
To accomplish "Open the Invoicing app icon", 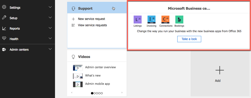I will (x=152, y=19).
